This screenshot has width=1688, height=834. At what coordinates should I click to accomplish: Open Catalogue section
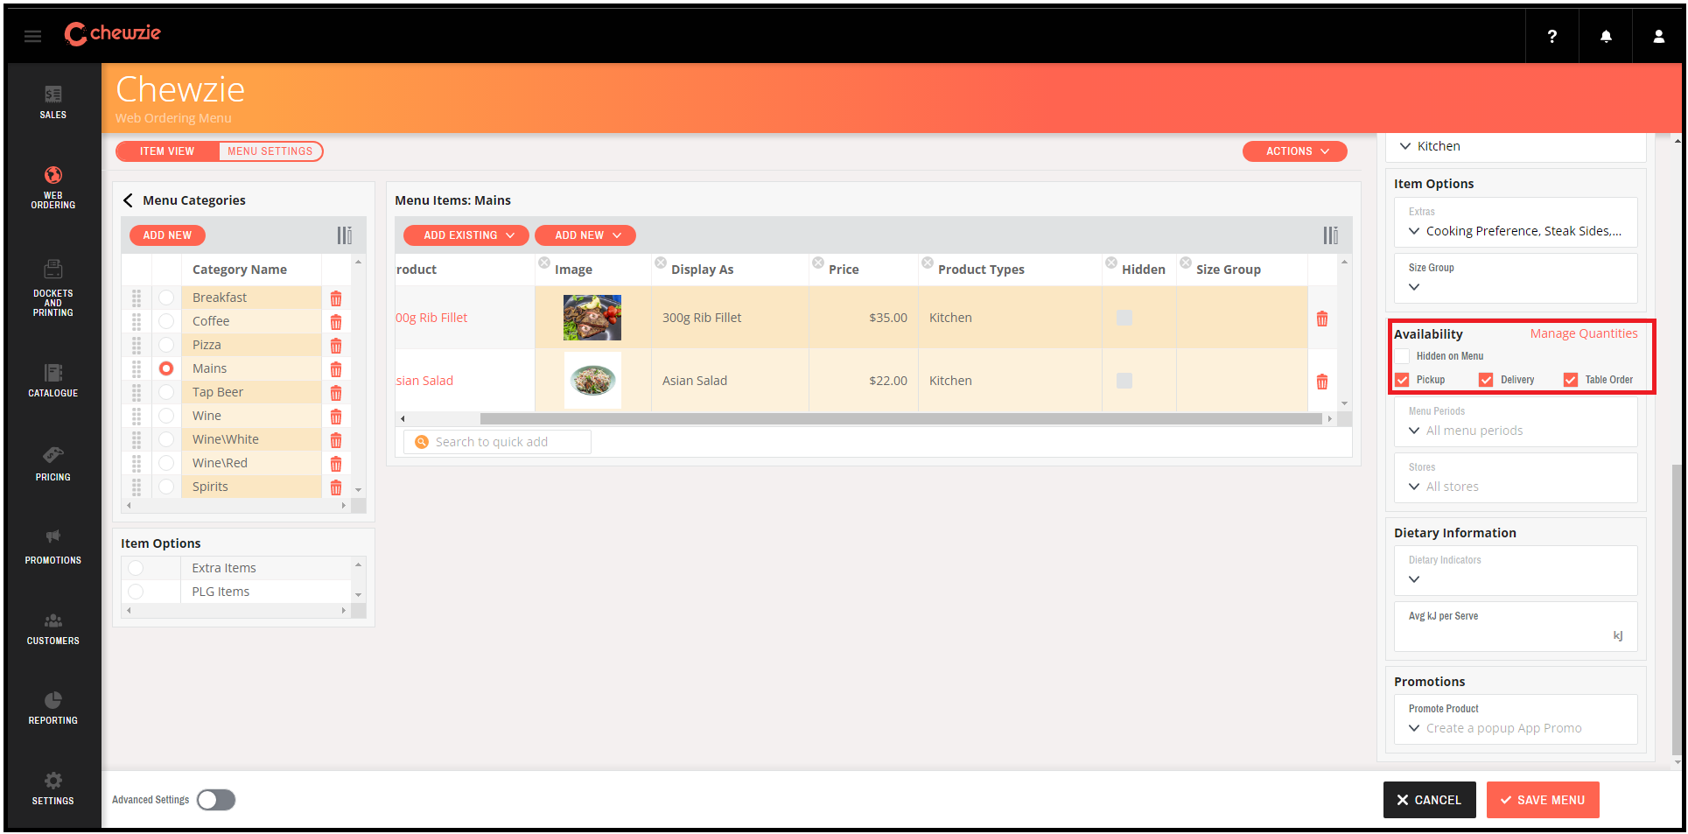click(53, 381)
